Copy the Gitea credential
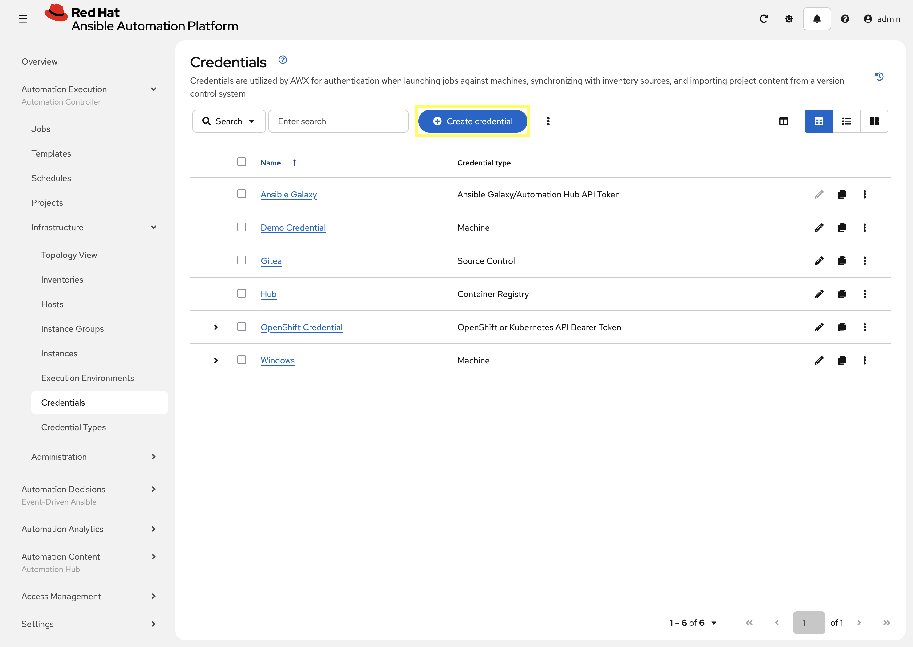 (x=842, y=261)
